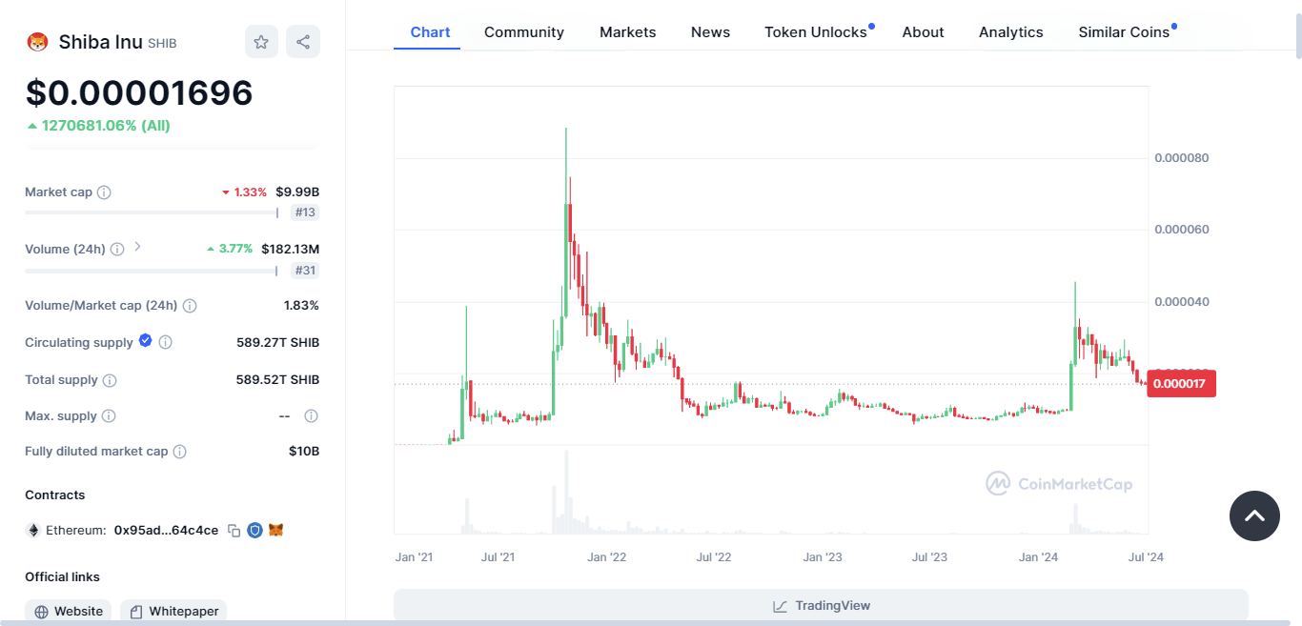The width and height of the screenshot is (1302, 626).
Task: Click the #31 volume rank badge
Action: pos(305,271)
